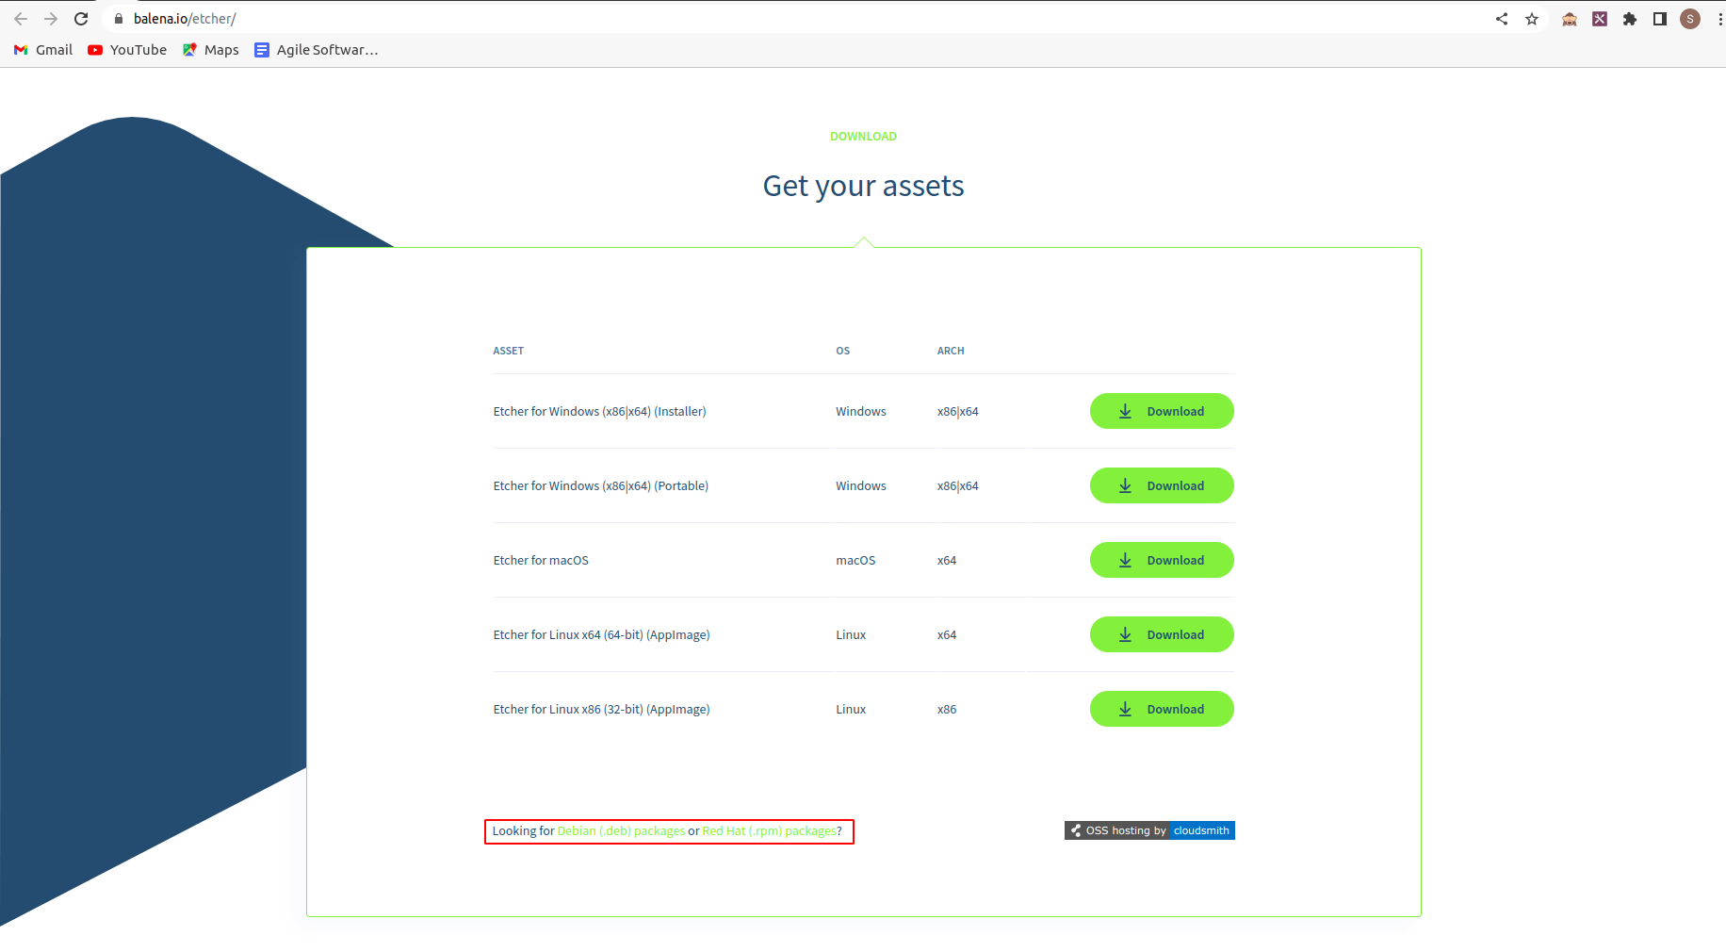Click 'Linux' OS cell in x64 AppImage row
This screenshot has width=1726, height=952.
851,635
